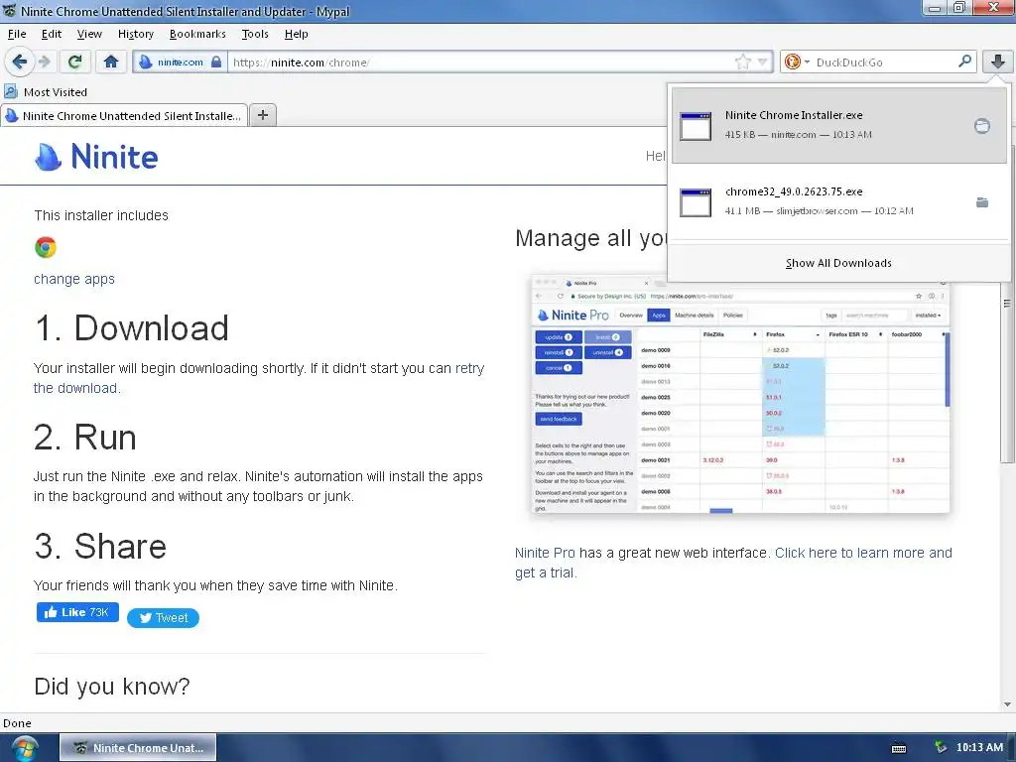
Task: Click the Tweet button
Action: pyautogui.click(x=164, y=617)
